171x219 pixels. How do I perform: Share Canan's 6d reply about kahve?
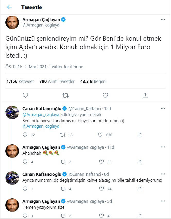coord(140,189)
